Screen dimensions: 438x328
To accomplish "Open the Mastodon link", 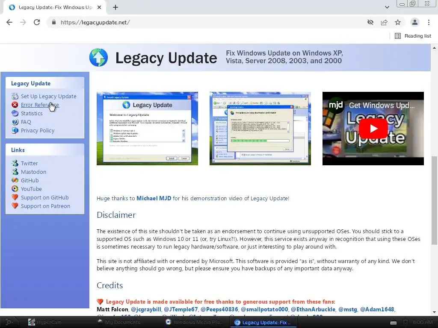I will (x=33, y=172).
